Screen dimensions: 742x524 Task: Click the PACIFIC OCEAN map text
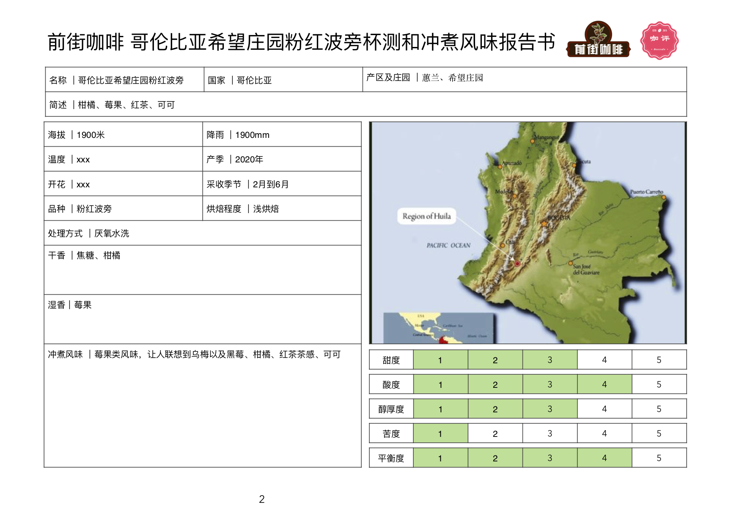coord(448,245)
